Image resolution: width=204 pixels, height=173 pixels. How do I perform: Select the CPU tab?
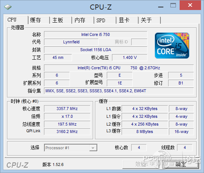click(x=17, y=20)
